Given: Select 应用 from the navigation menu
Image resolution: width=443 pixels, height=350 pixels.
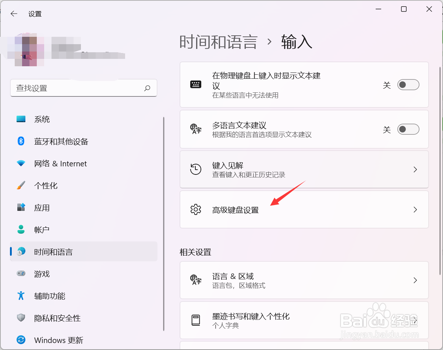Looking at the screenshot, I should pos(42,208).
